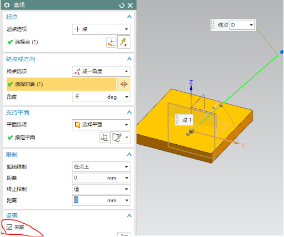Open the Point Dialog icon beside 选择点

[x=111, y=43]
